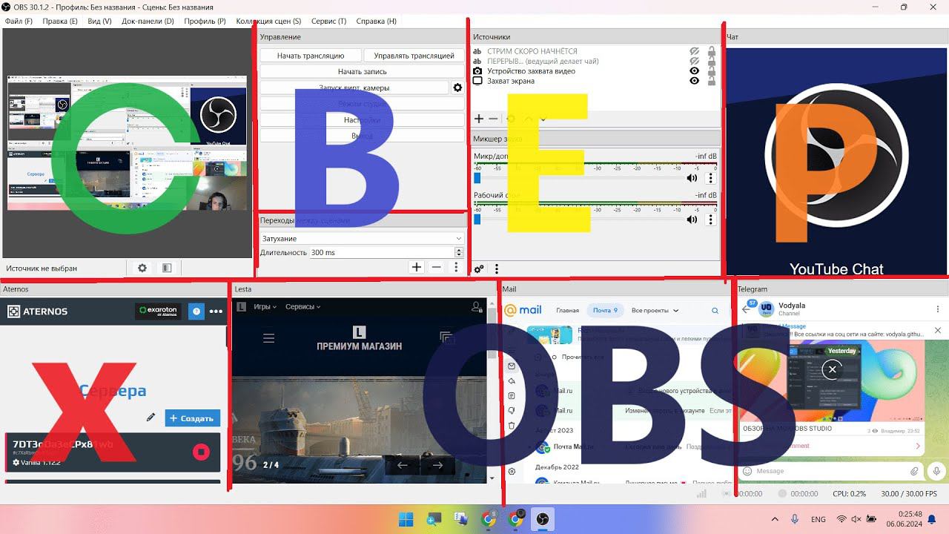Open Микр/доп audio options three-dot menu
Screen dimensions: 949x534
(710, 178)
